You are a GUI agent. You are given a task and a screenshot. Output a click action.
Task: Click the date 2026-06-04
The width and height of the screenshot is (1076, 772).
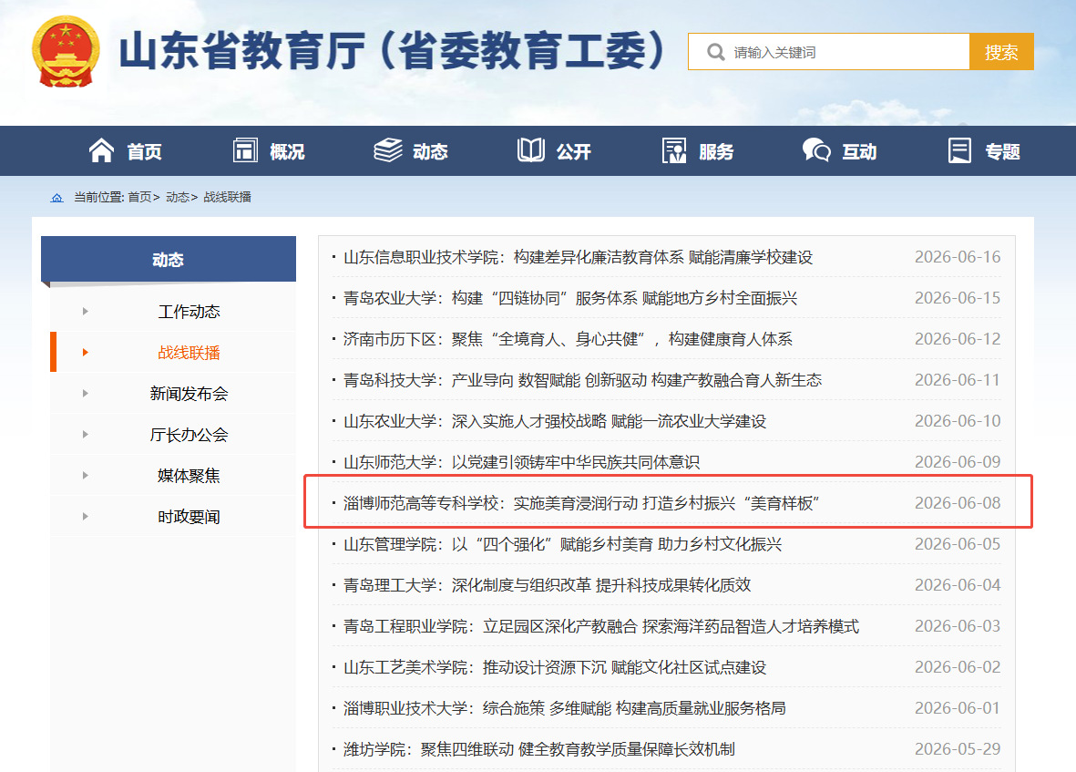[x=958, y=584]
